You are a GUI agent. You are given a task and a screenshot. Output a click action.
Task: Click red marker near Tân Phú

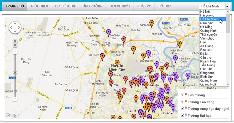click(111, 83)
